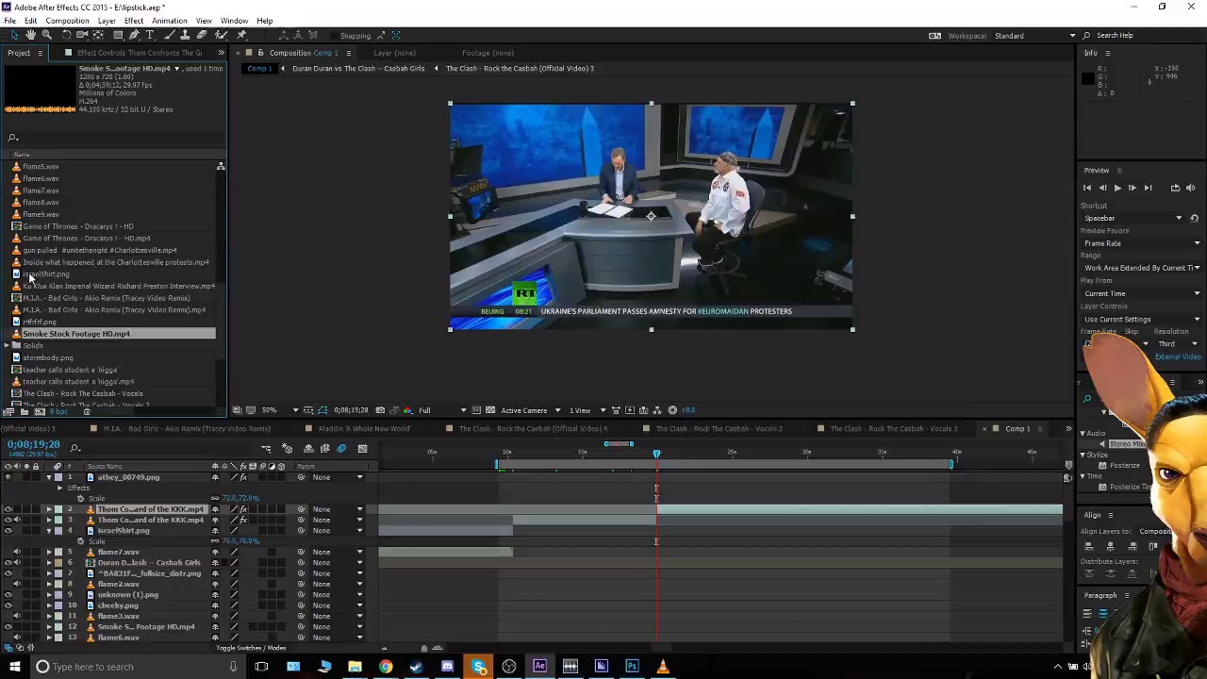Open Parent dropdown for cheeky.png layer
Viewport: 1207px width, 679px height.
pos(339,605)
